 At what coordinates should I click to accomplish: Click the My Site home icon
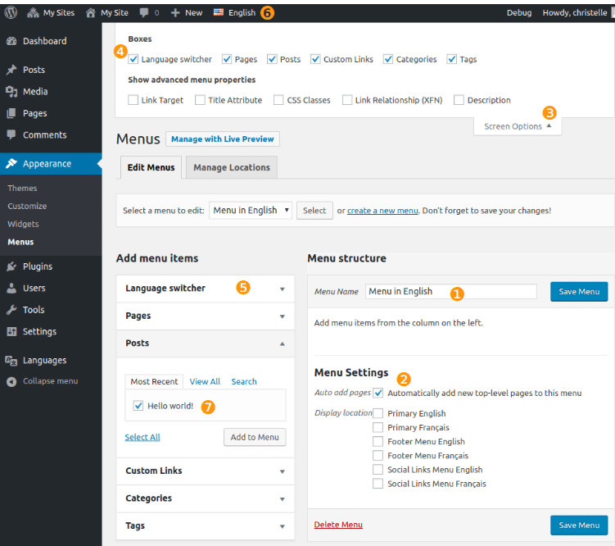91,12
